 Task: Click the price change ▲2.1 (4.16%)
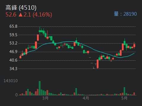(35, 15)
